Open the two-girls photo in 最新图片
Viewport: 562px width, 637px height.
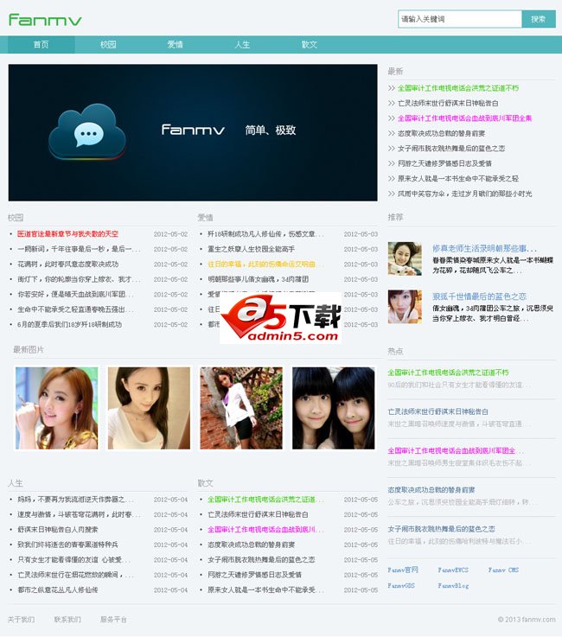coord(333,408)
